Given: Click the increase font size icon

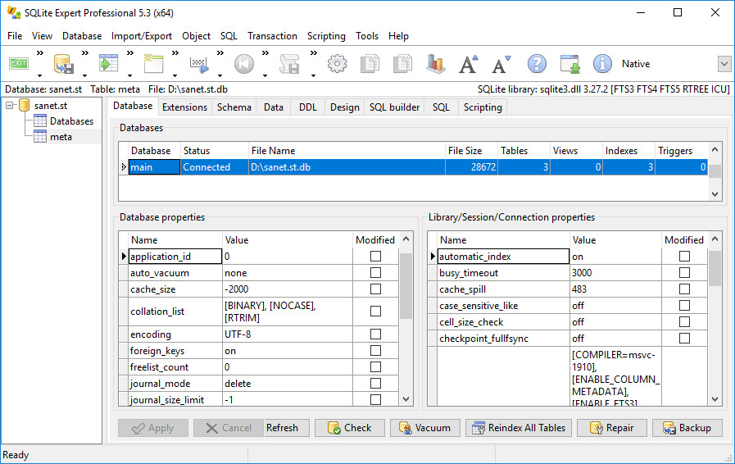Looking at the screenshot, I should click(468, 64).
